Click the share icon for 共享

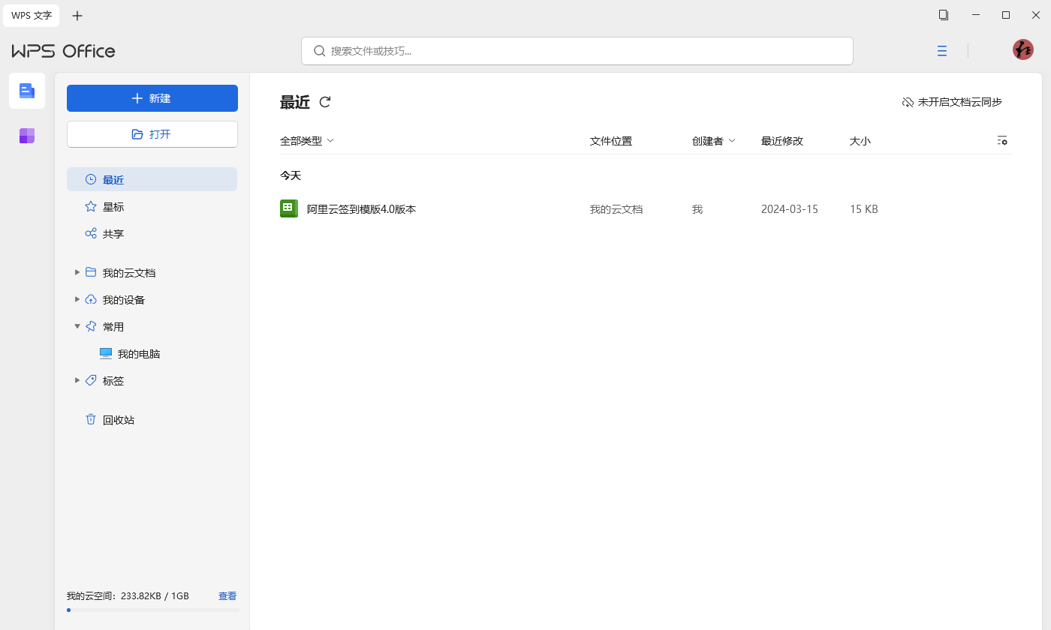[91, 233]
